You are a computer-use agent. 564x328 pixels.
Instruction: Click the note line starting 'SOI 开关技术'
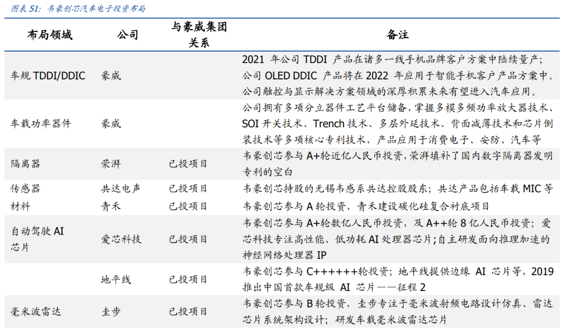(397, 124)
